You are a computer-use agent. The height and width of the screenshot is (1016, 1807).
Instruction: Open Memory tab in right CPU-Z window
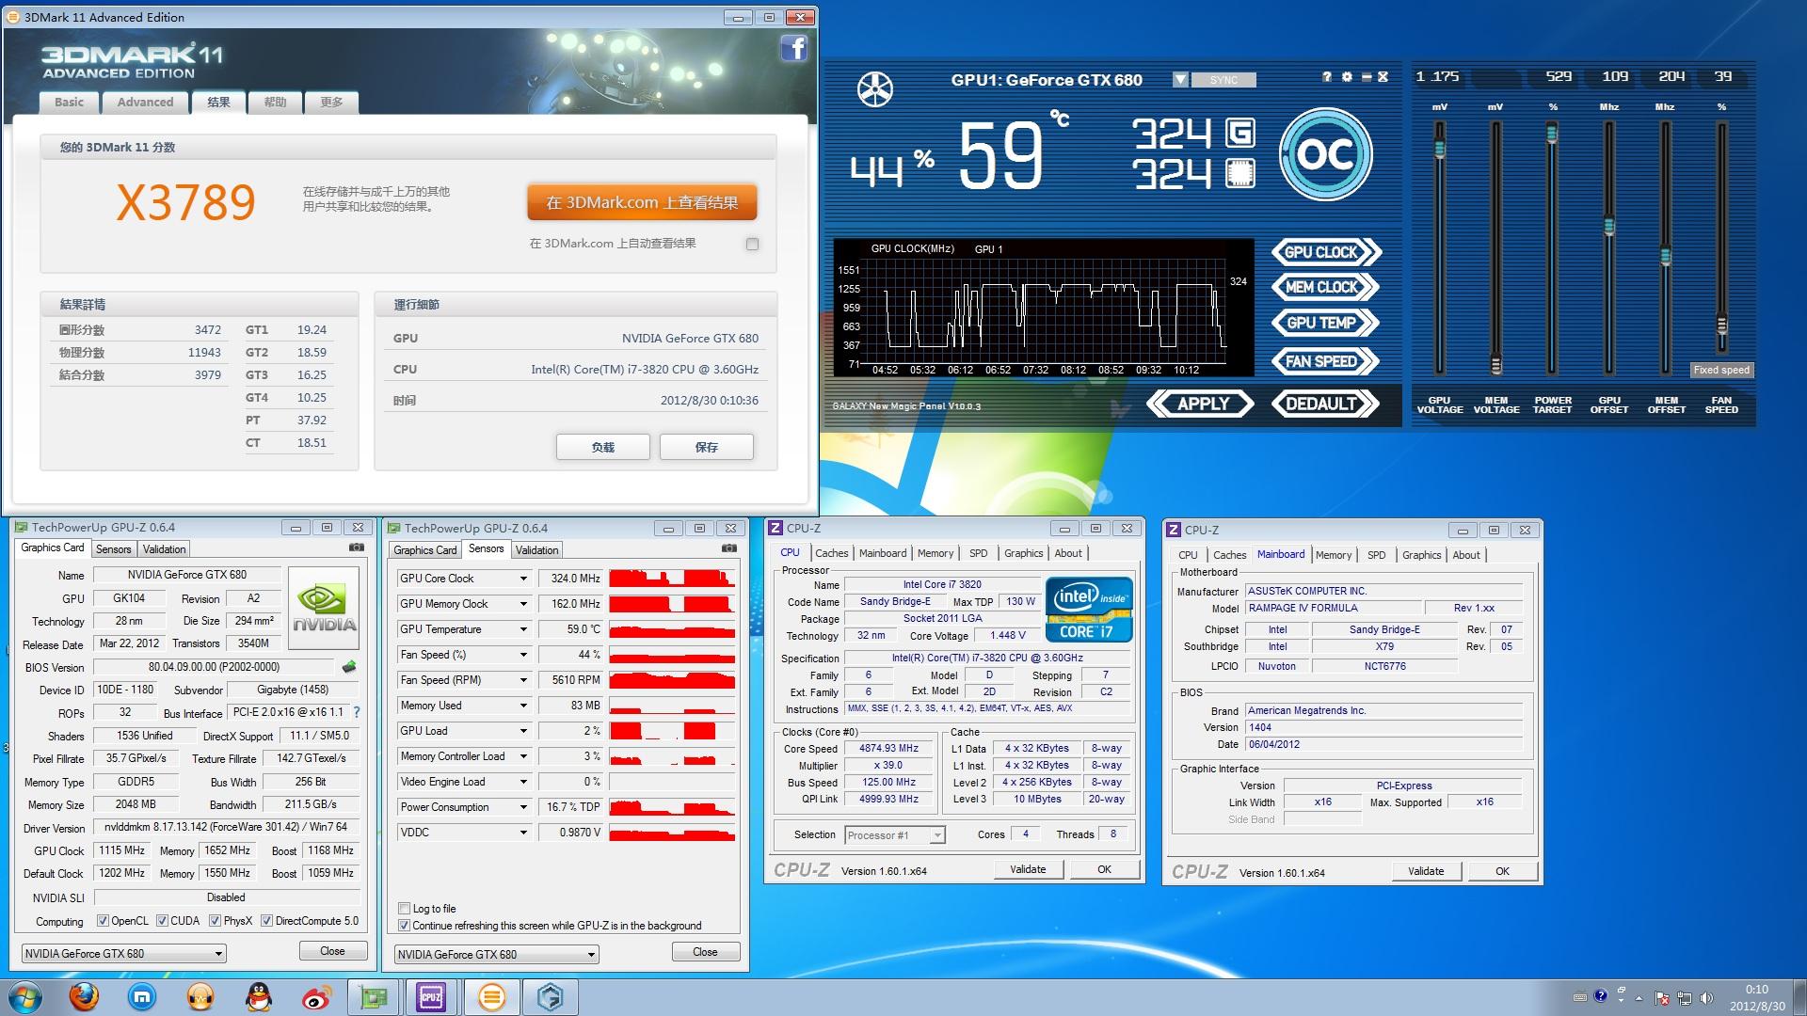pyautogui.click(x=1334, y=555)
